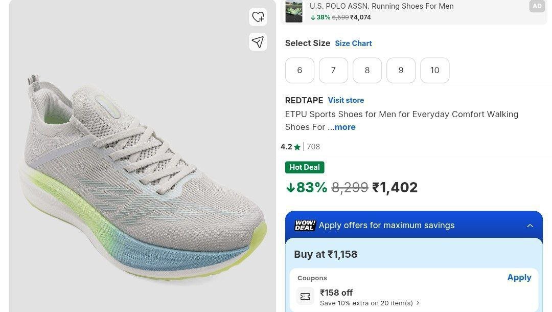Click the WOW! DEAL badge icon
The image size is (552, 312).
[305, 226]
